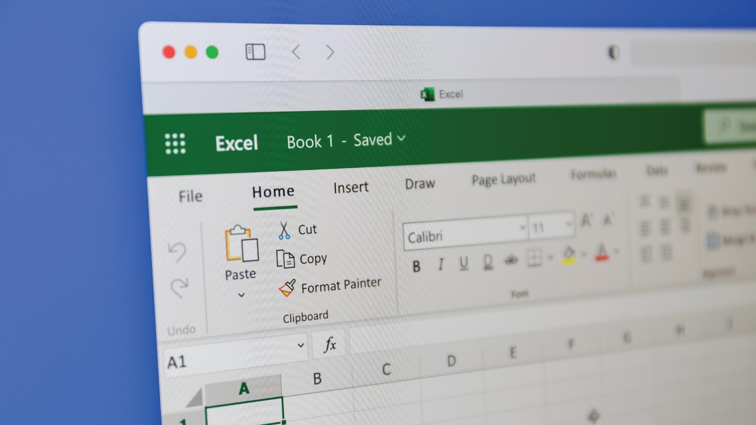Activate the Format Painter brush
756x425 pixels.
pyautogui.click(x=287, y=288)
